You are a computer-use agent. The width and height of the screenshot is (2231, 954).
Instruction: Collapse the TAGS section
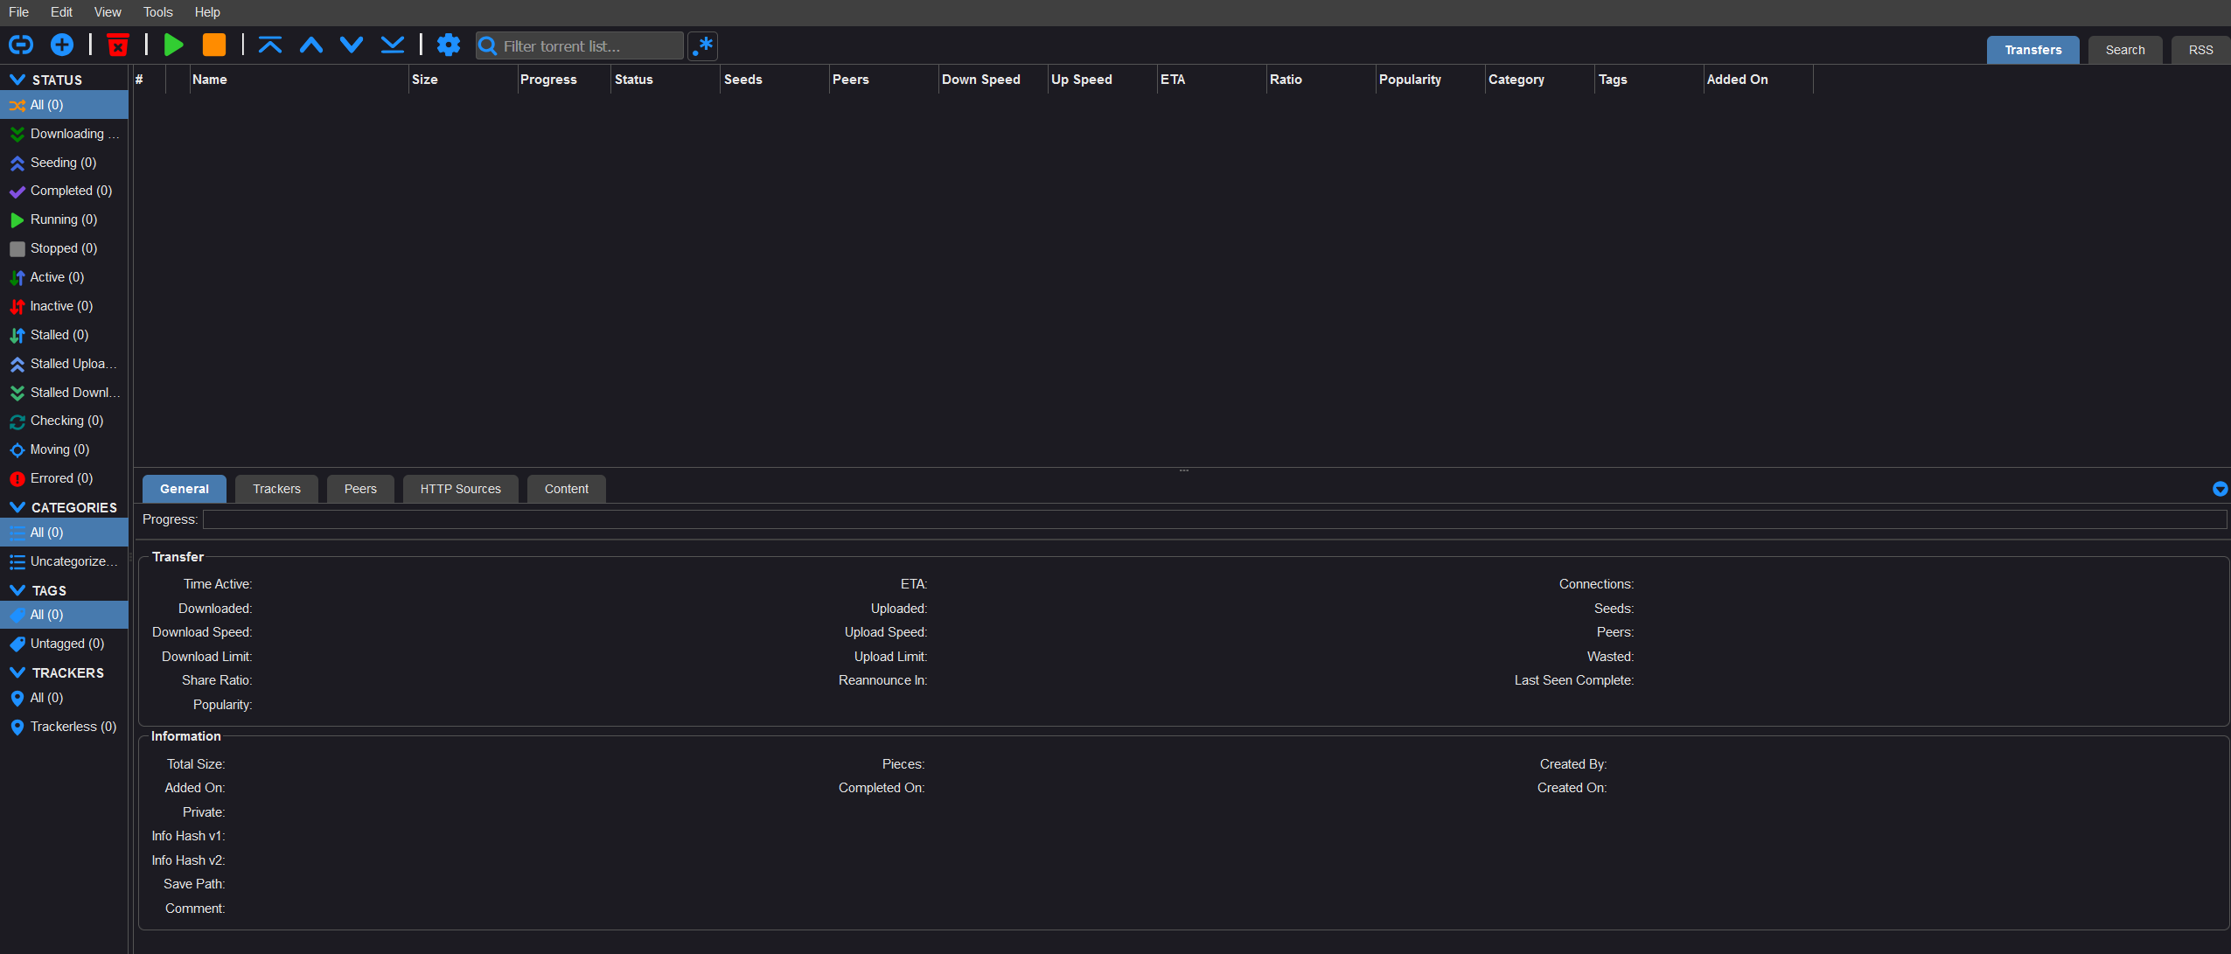pyautogui.click(x=17, y=590)
